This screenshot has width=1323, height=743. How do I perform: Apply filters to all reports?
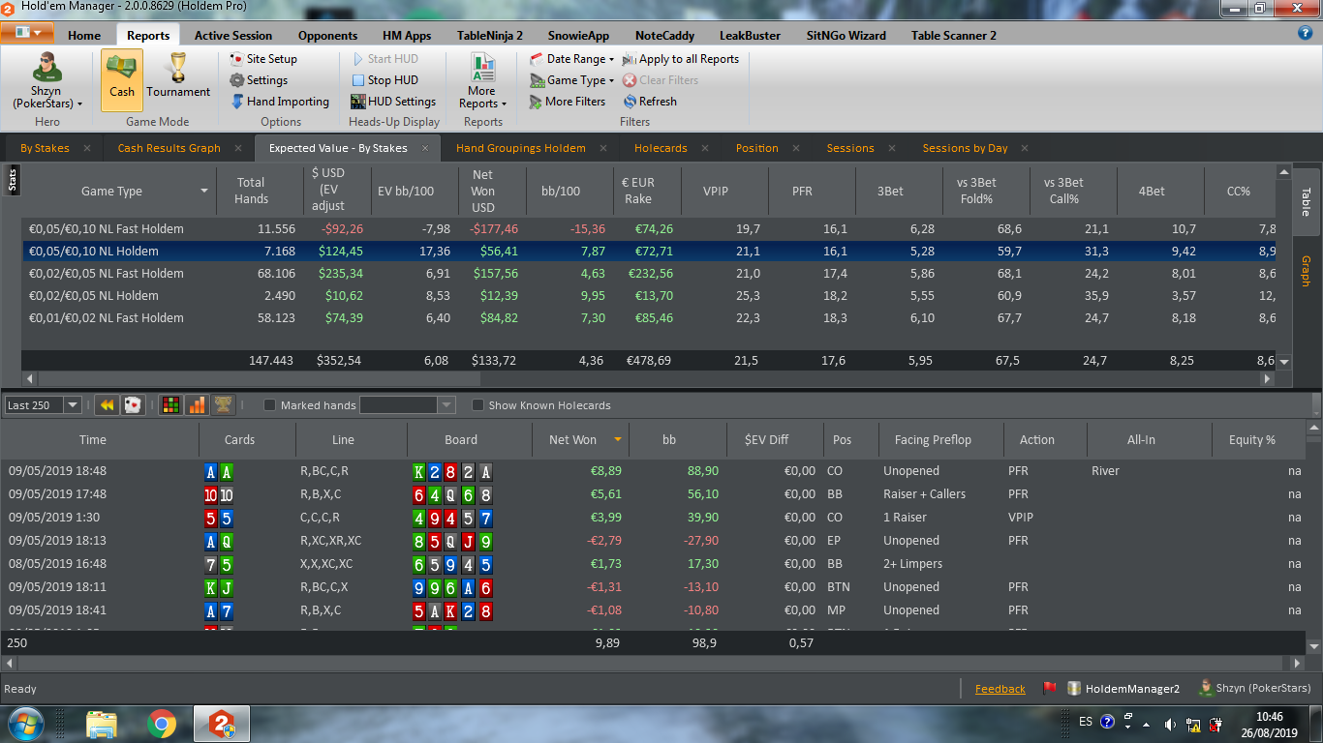[681, 59]
